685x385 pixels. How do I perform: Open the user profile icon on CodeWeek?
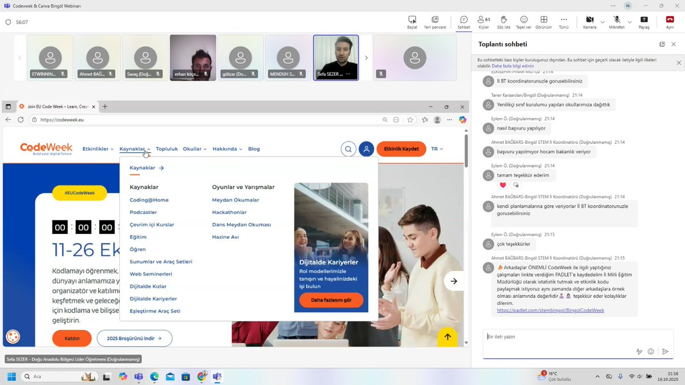coord(366,149)
